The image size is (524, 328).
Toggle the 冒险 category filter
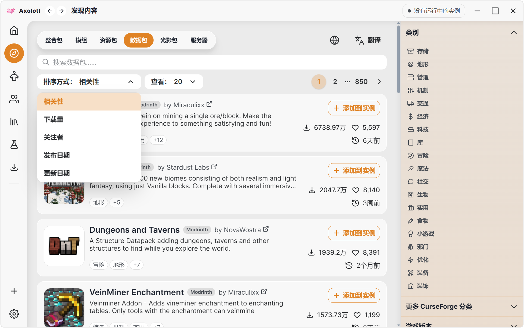[x=419, y=156]
